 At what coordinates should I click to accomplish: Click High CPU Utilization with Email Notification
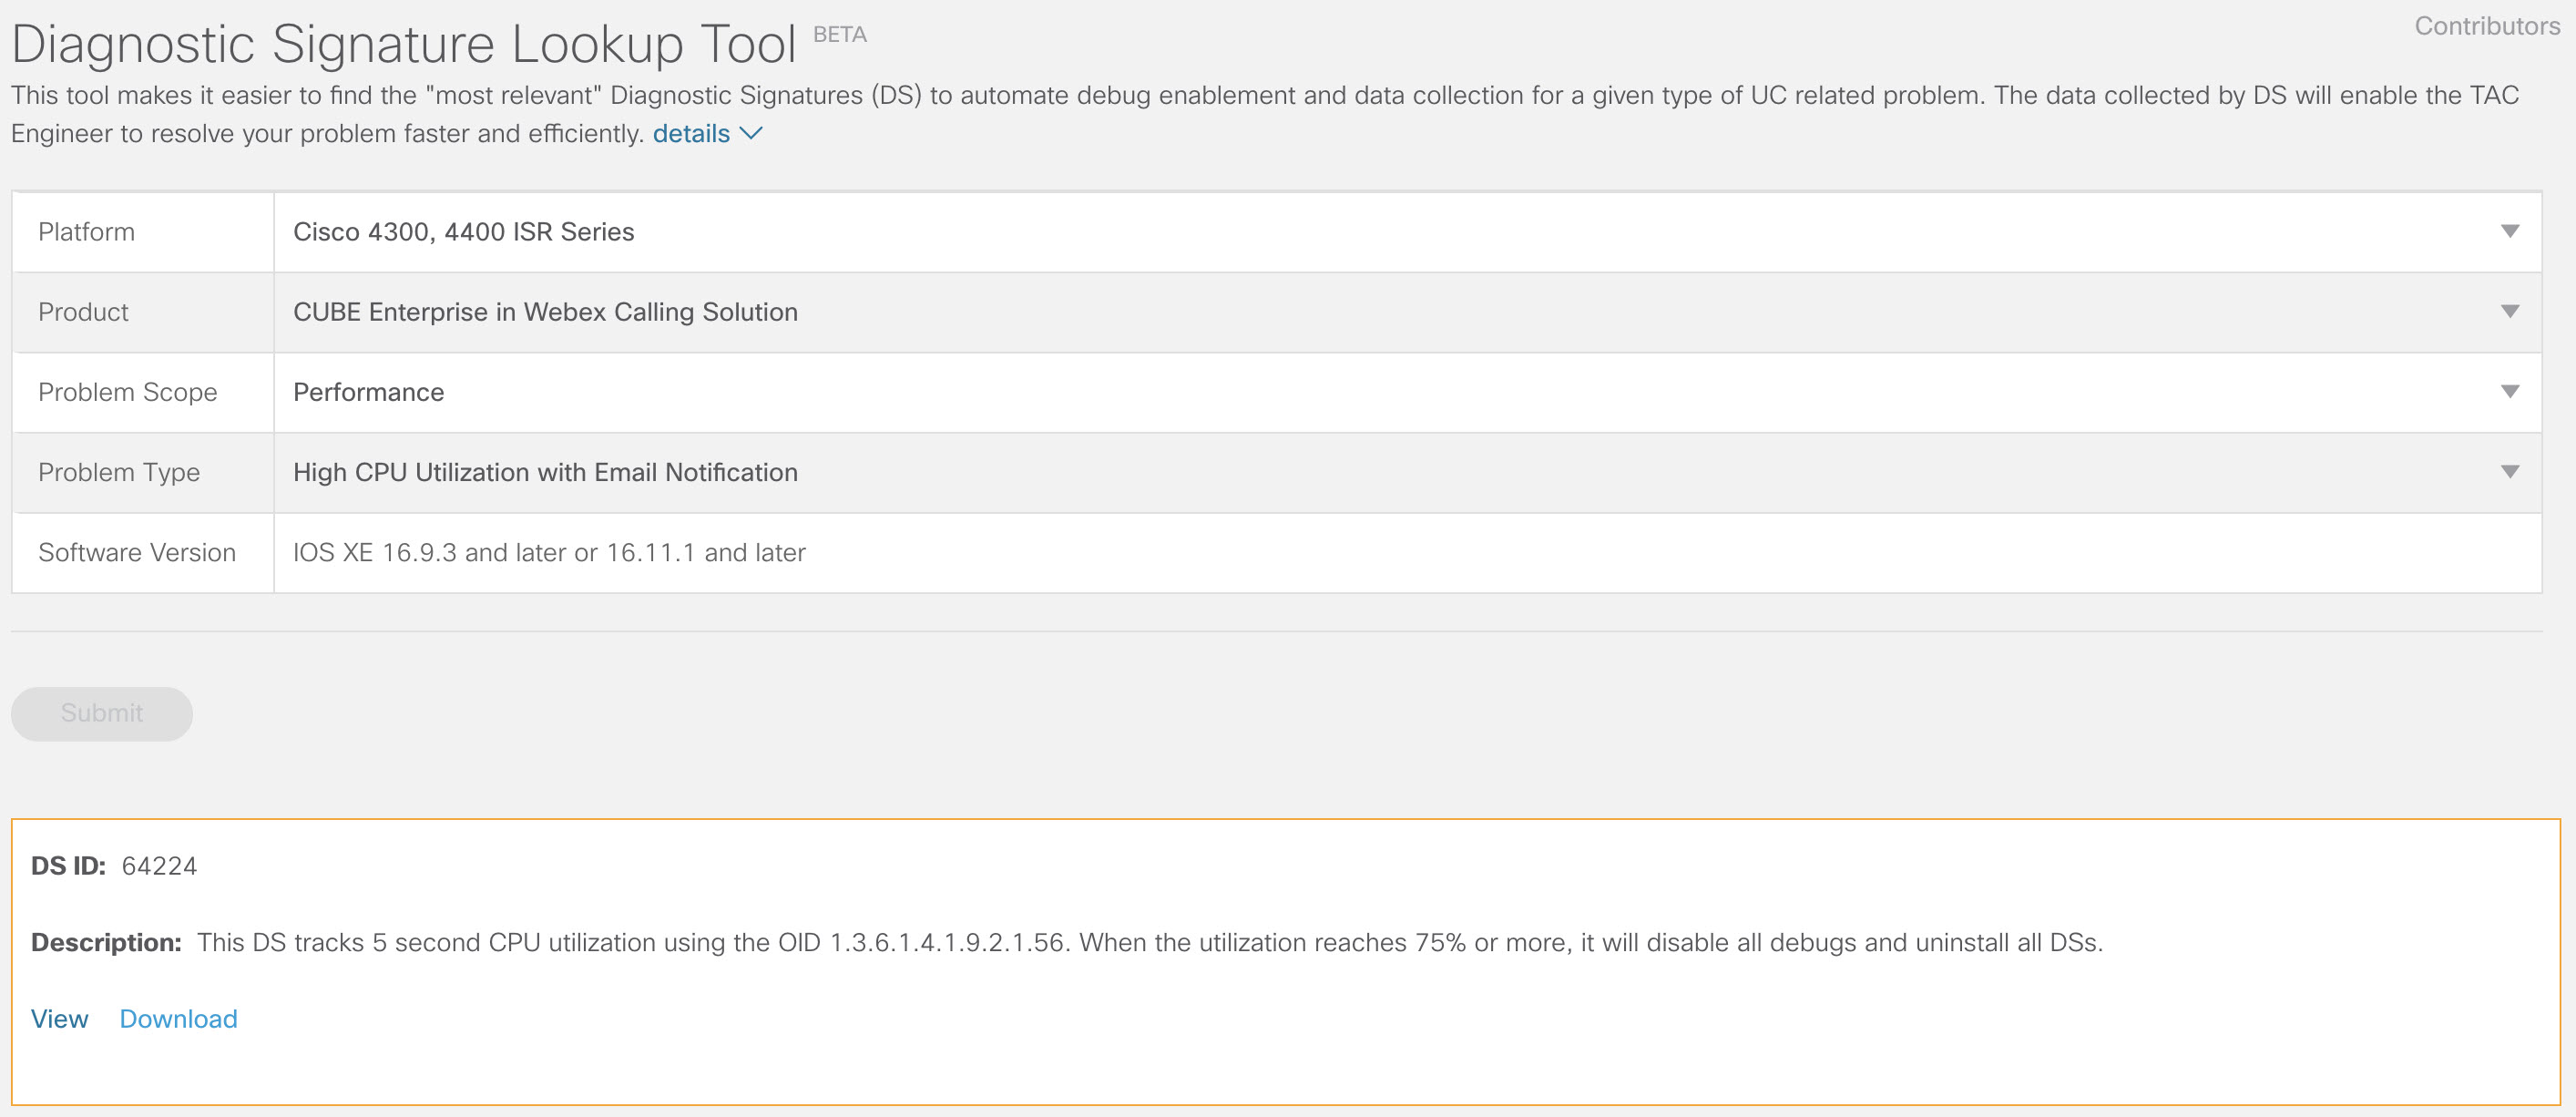click(544, 471)
